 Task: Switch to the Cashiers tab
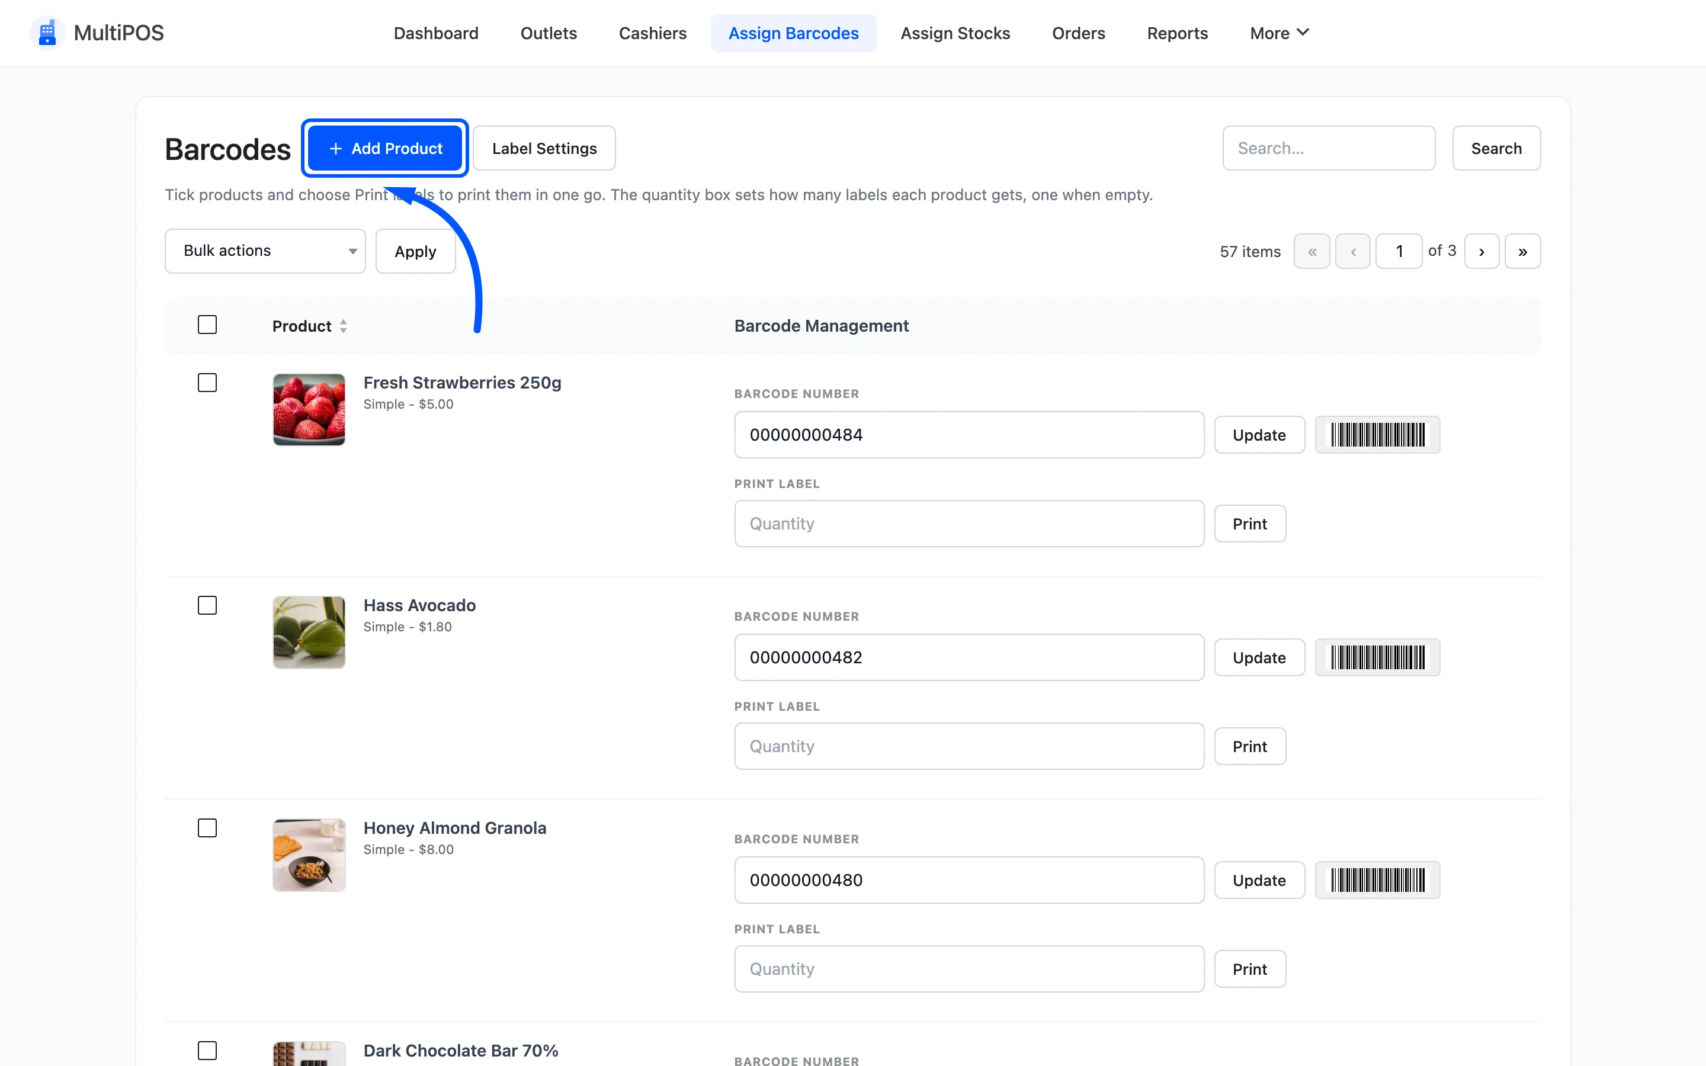pos(653,33)
